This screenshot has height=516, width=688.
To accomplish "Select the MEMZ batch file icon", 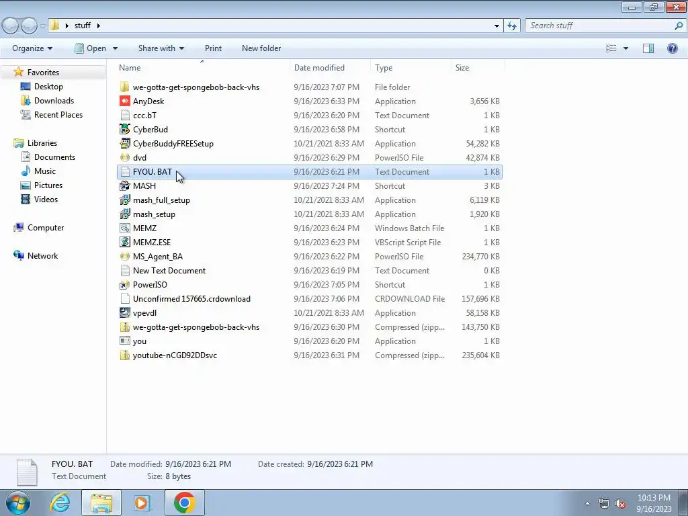I will pos(124,228).
